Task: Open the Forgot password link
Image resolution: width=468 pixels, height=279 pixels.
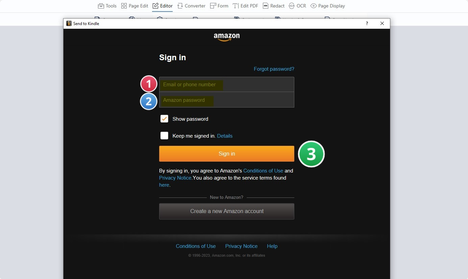Action: (x=274, y=69)
